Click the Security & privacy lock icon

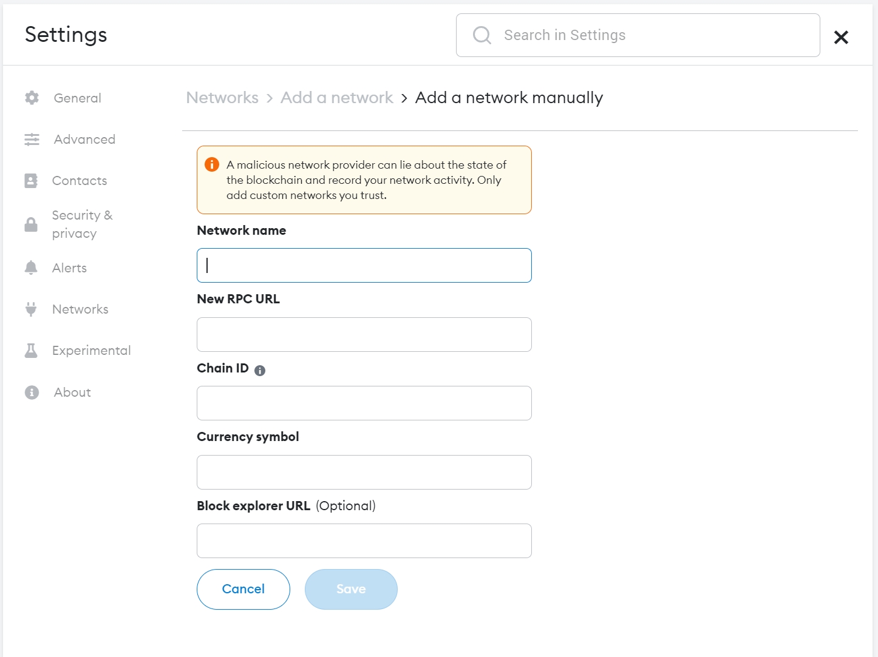pyautogui.click(x=31, y=224)
